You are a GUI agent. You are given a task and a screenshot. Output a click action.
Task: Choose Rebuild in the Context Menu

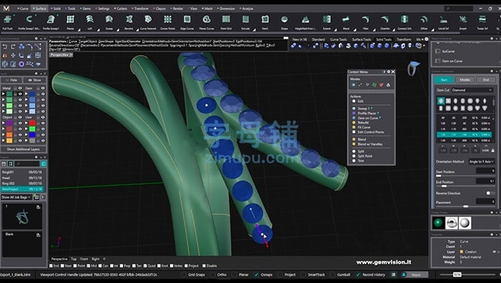pyautogui.click(x=363, y=122)
